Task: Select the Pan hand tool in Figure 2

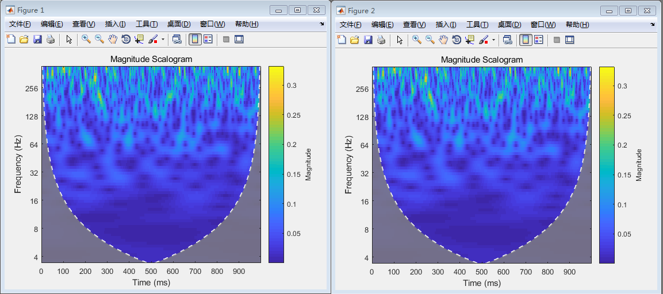Action: click(443, 40)
